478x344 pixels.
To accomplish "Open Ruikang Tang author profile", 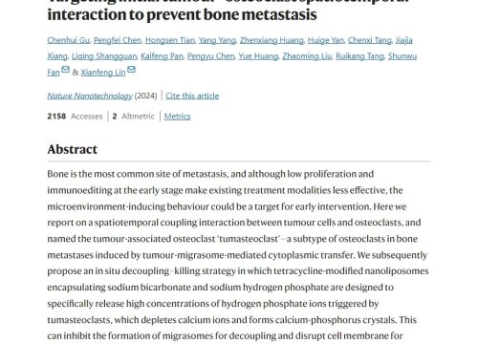I will (x=359, y=56).
